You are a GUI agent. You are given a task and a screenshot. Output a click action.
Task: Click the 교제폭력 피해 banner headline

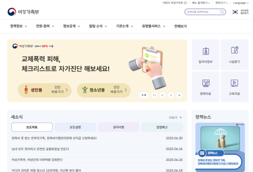point(66,64)
